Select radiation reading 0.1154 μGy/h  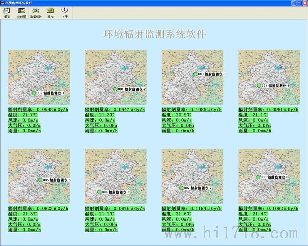click(x=192, y=208)
